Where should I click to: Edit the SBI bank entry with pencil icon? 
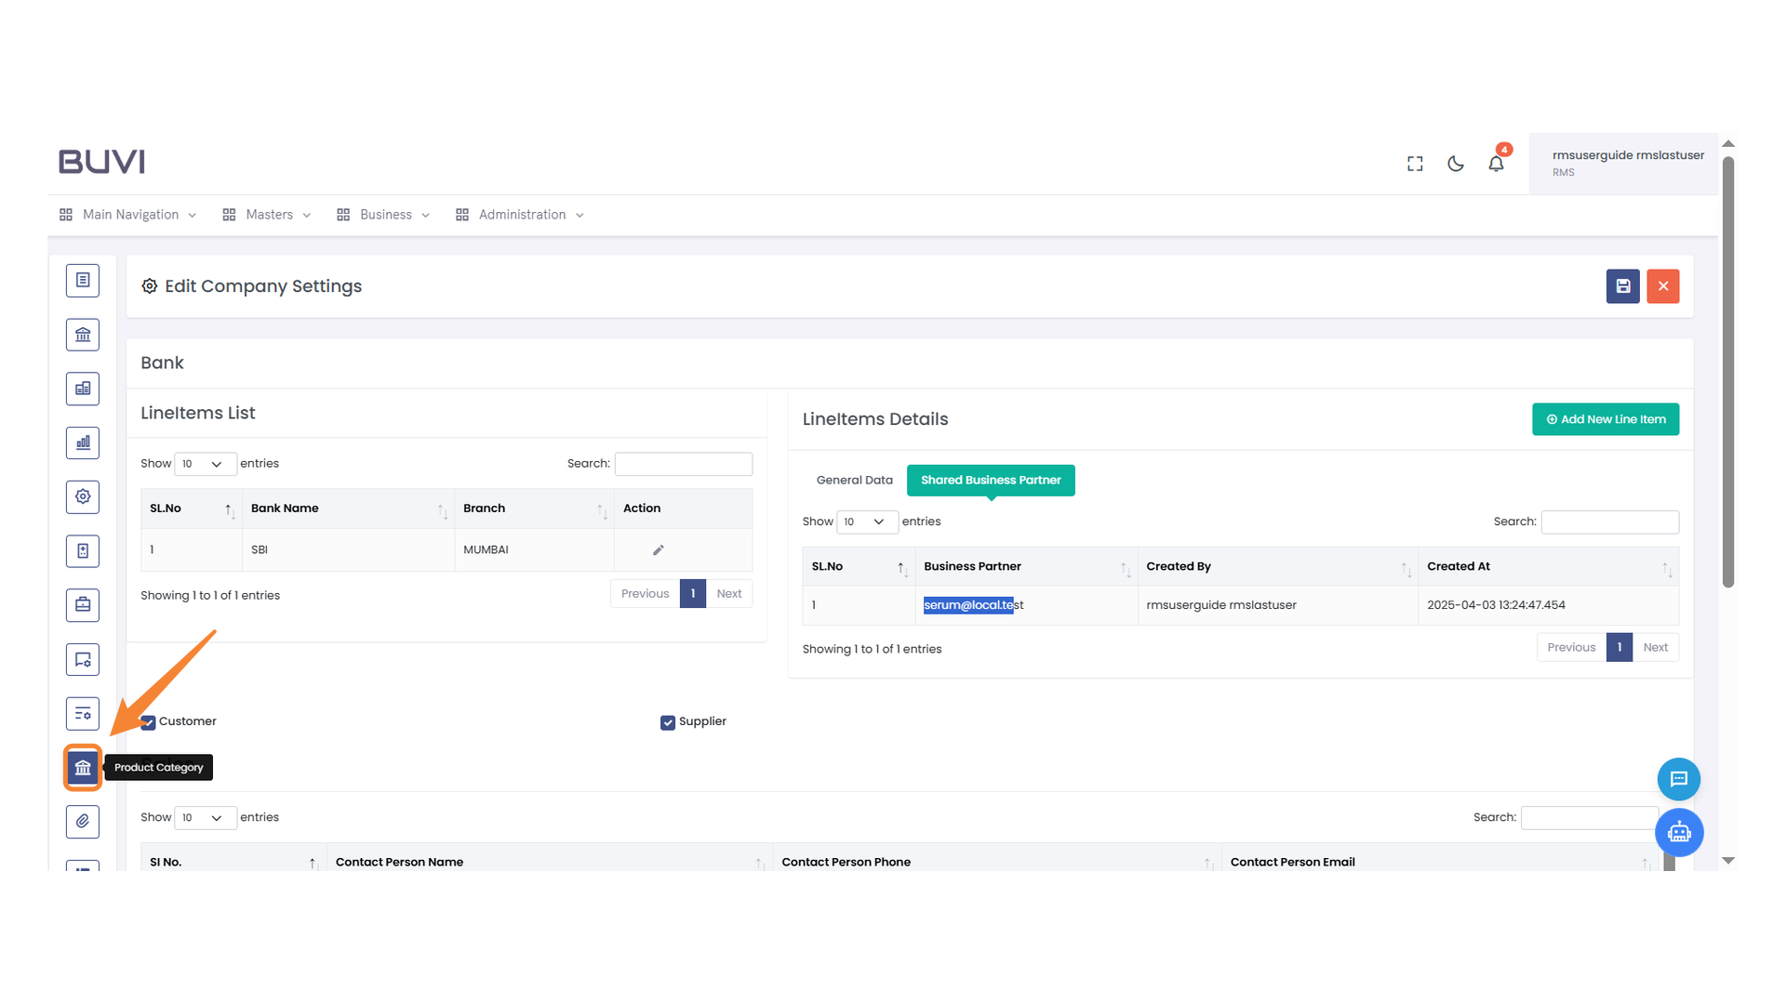[658, 549]
